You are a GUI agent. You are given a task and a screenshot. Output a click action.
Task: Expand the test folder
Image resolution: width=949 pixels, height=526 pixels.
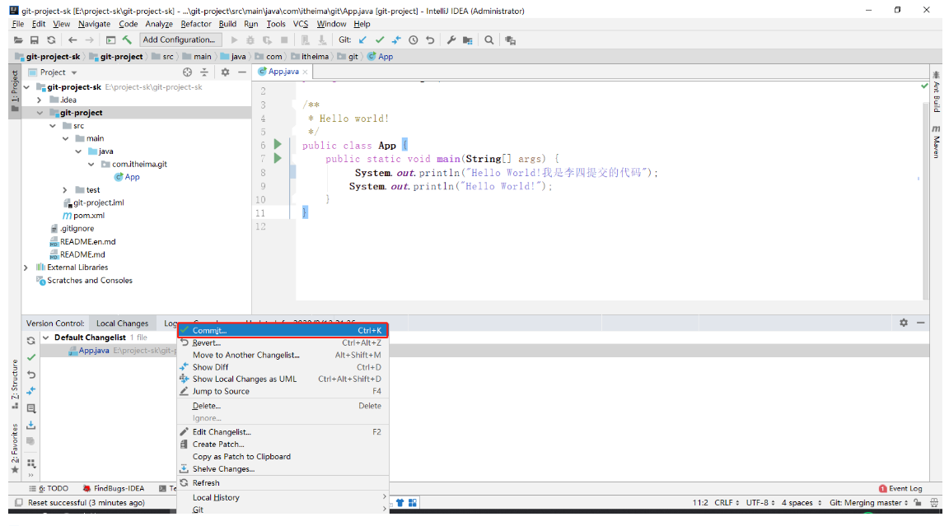(x=65, y=190)
